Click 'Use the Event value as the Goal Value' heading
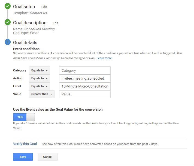The image size is (194, 166). click(x=58, y=110)
